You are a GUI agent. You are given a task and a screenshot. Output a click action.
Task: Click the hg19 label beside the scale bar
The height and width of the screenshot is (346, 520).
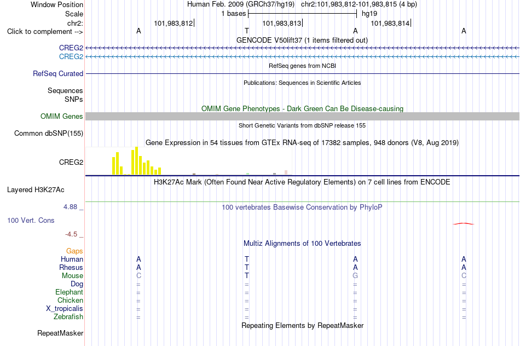click(x=369, y=14)
